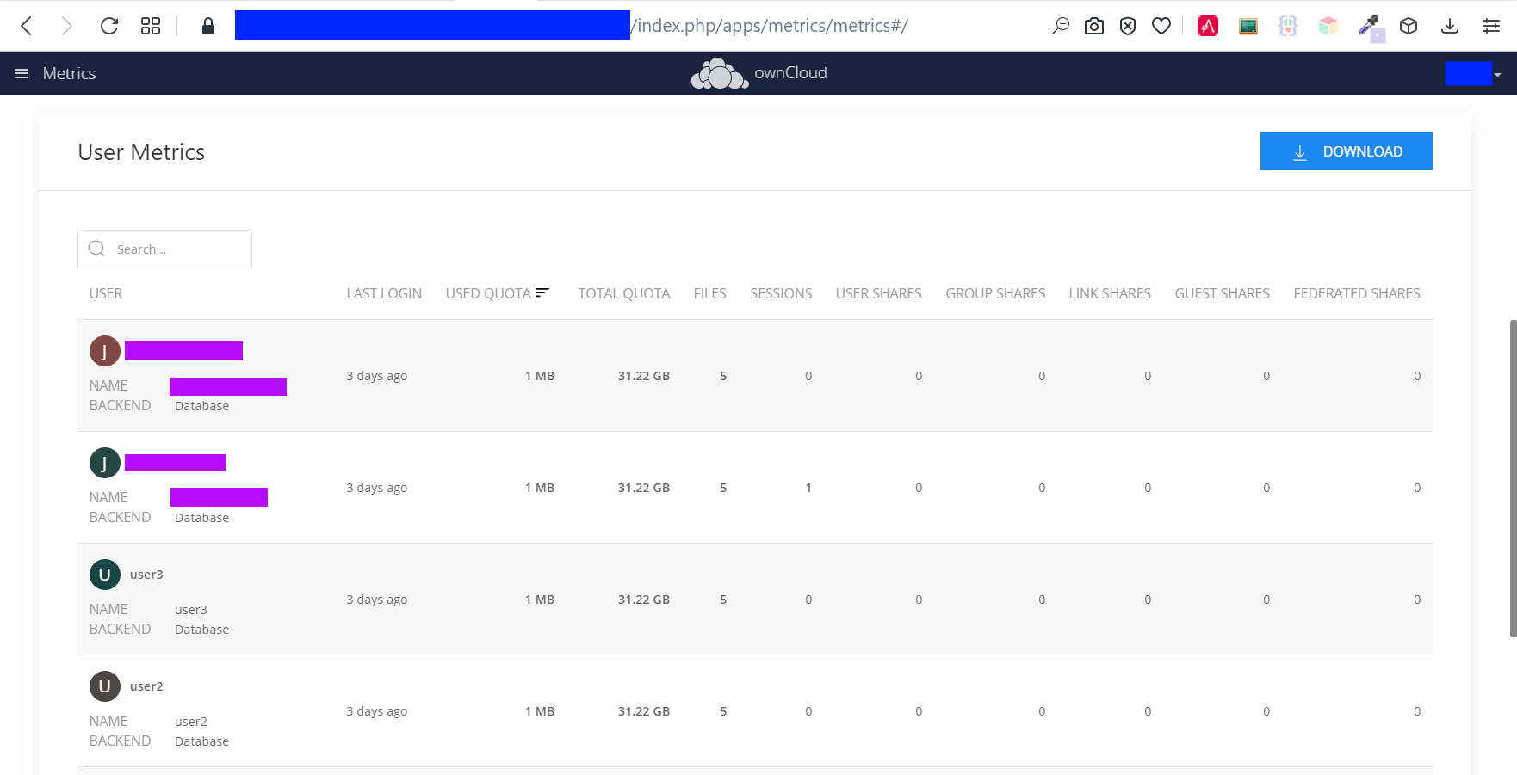Select Metrics in the top navigation bar

pos(69,73)
